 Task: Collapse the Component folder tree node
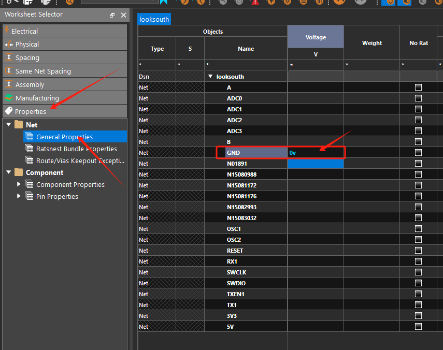pyautogui.click(x=9, y=172)
